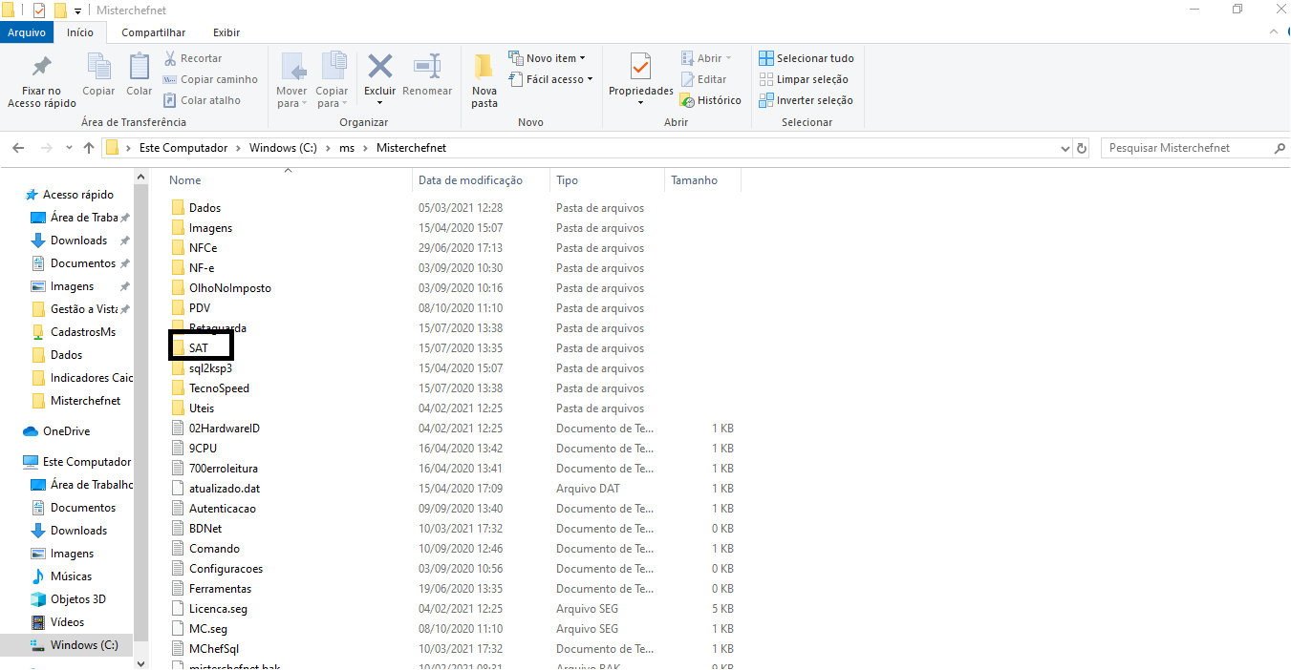Screen dimensions: 1291x670
Task: Open the Copiar para menu
Action: pos(333,80)
